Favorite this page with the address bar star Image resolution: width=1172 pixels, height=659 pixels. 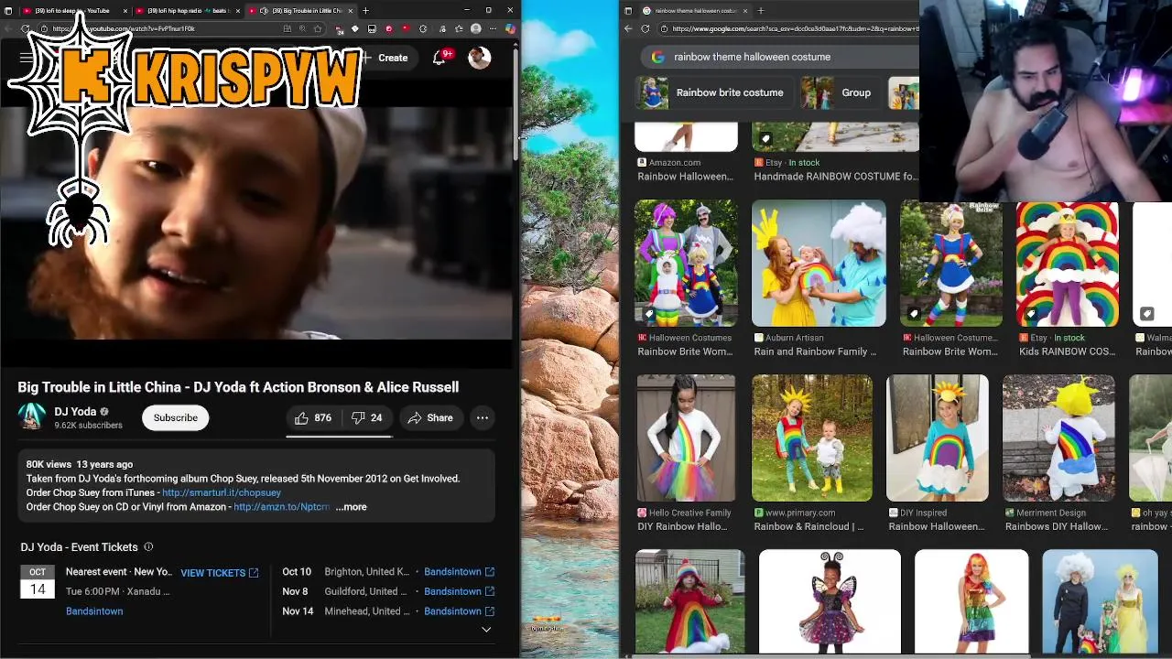318,28
